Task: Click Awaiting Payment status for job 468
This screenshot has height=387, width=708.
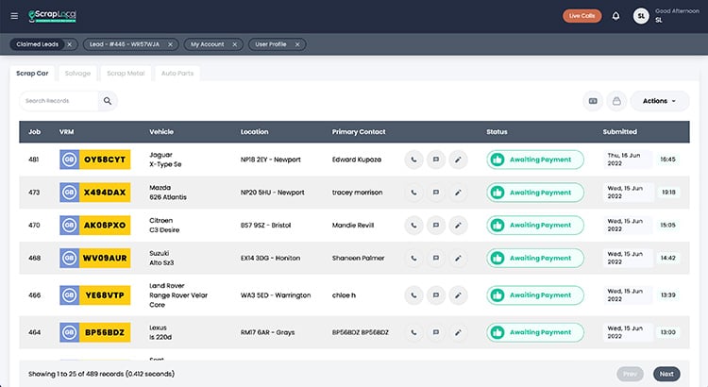Action: tap(535, 258)
